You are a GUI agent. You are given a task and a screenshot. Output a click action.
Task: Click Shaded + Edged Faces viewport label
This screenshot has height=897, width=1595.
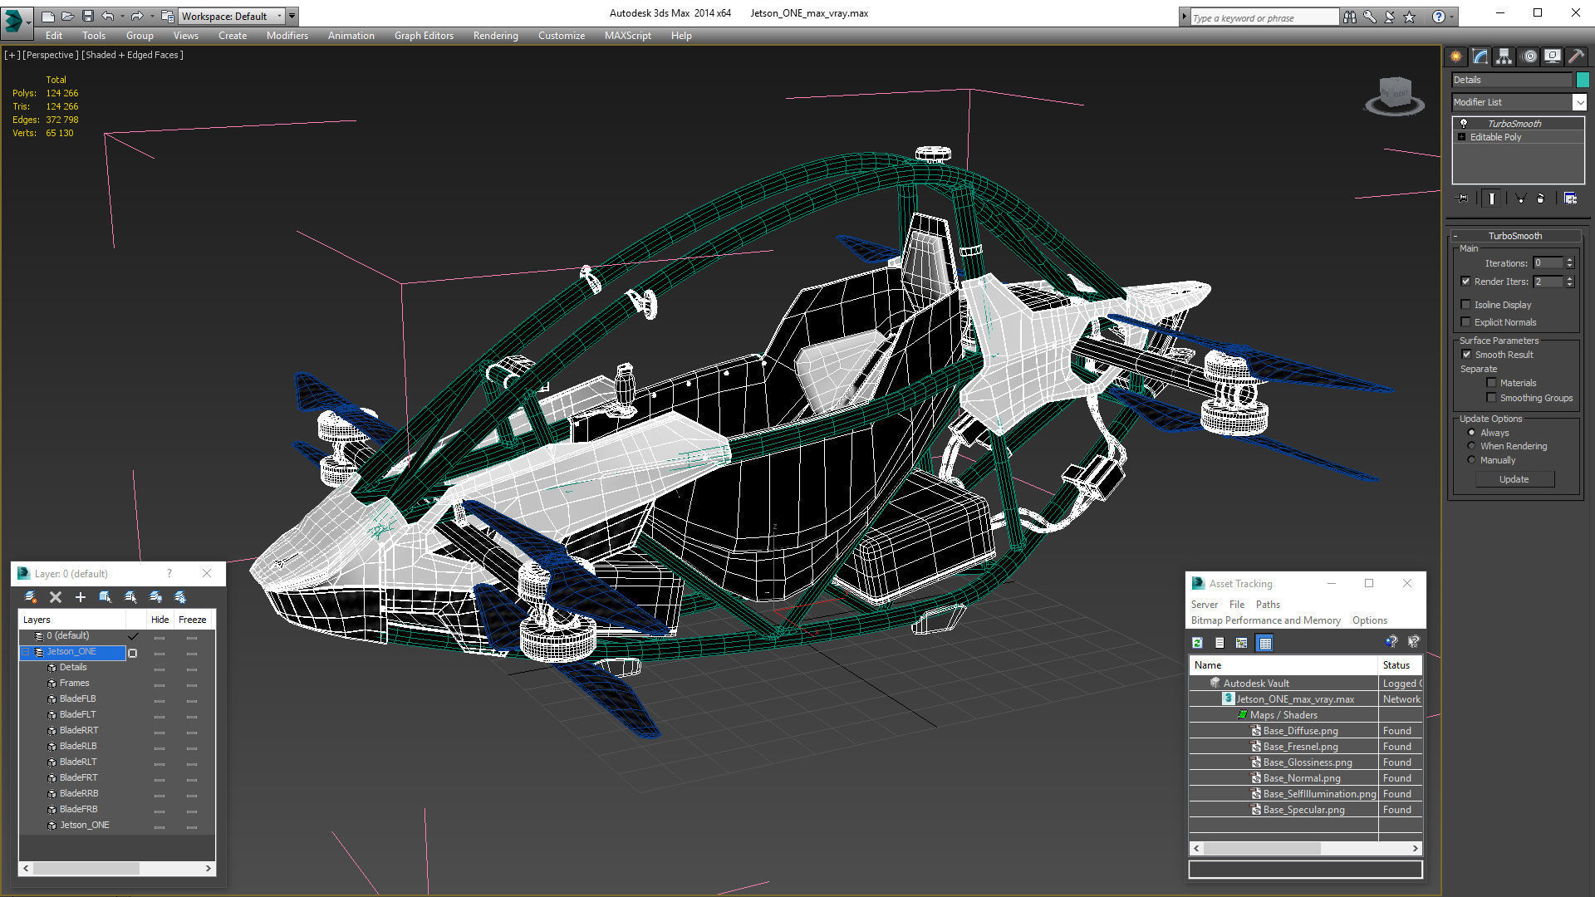[133, 55]
